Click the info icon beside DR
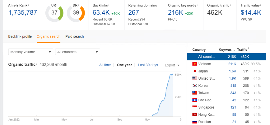Screen dimensions: 270x125 click(x=78, y=5)
